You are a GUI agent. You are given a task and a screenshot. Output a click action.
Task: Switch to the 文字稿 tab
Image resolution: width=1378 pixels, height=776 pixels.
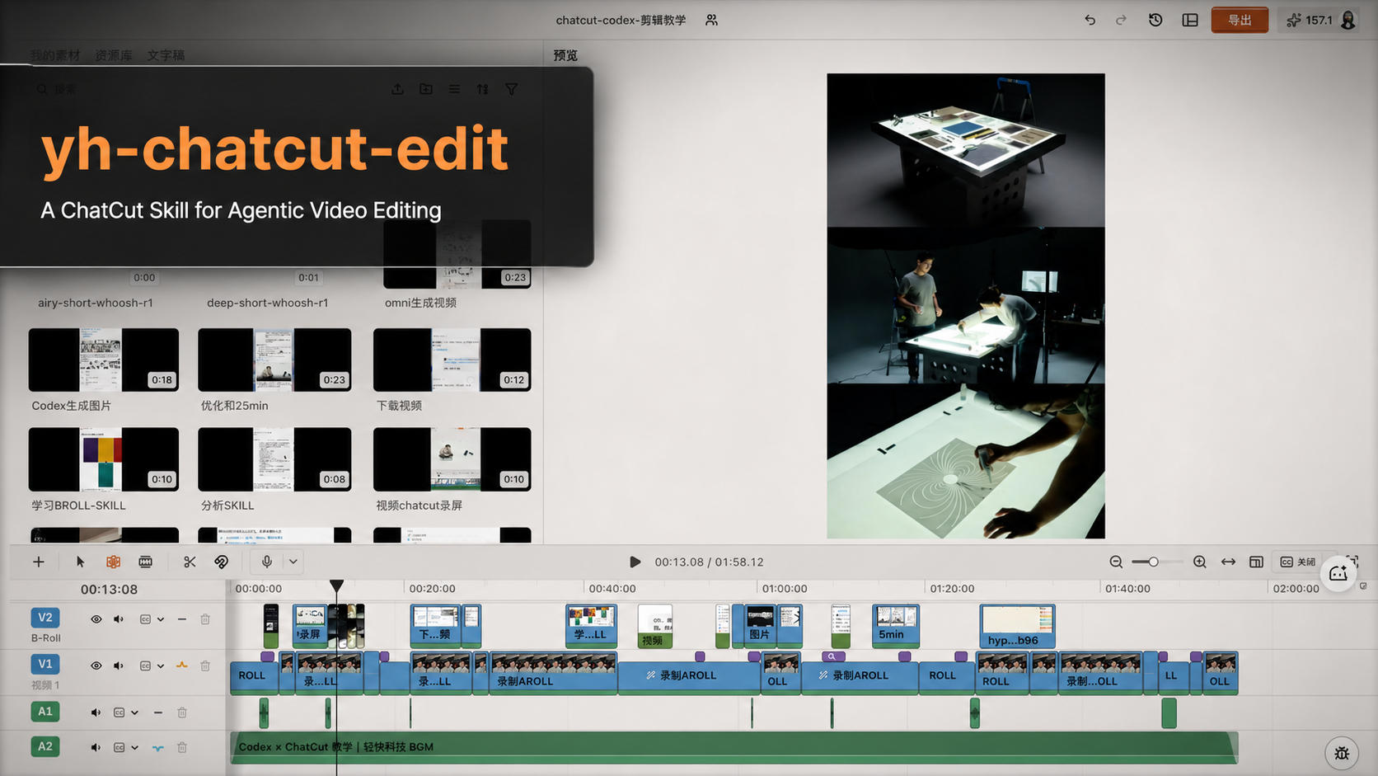[166, 55]
